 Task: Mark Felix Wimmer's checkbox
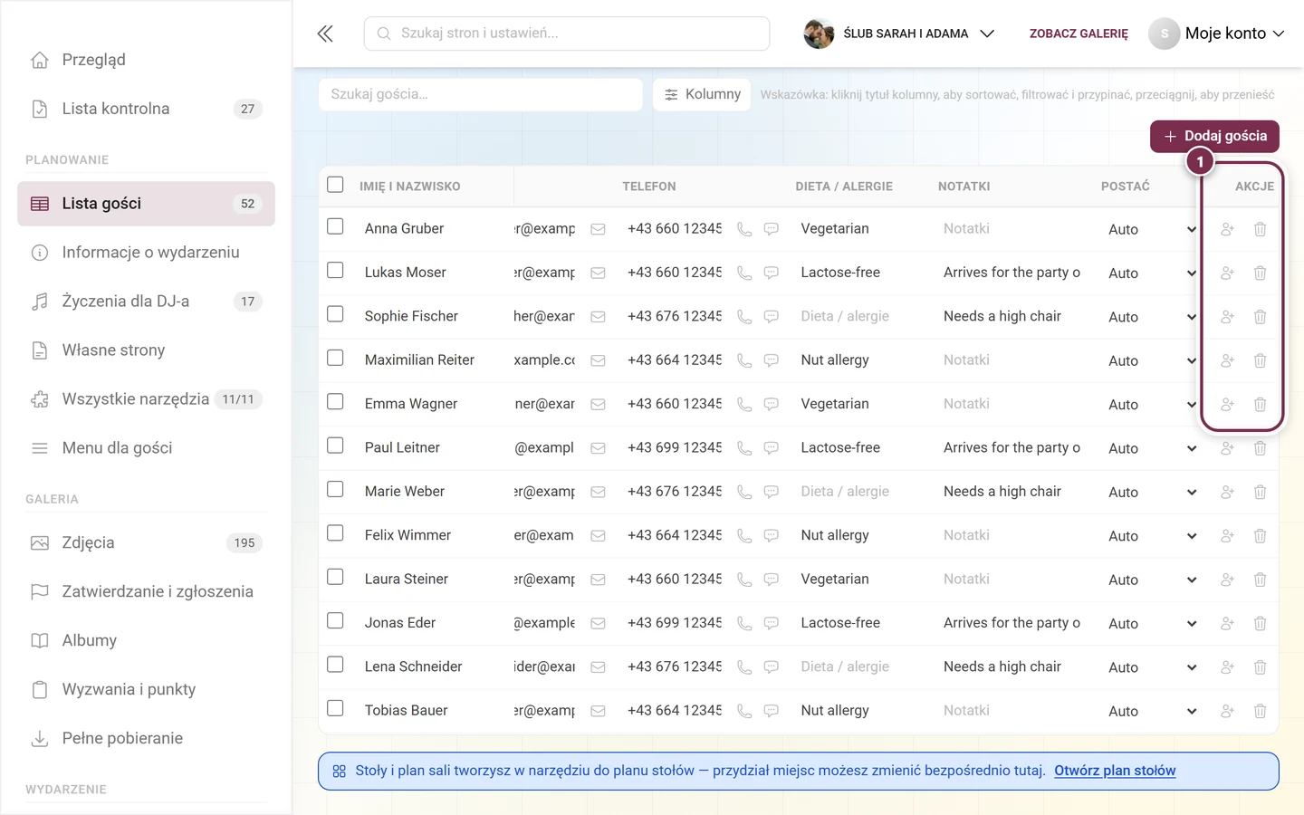click(335, 533)
